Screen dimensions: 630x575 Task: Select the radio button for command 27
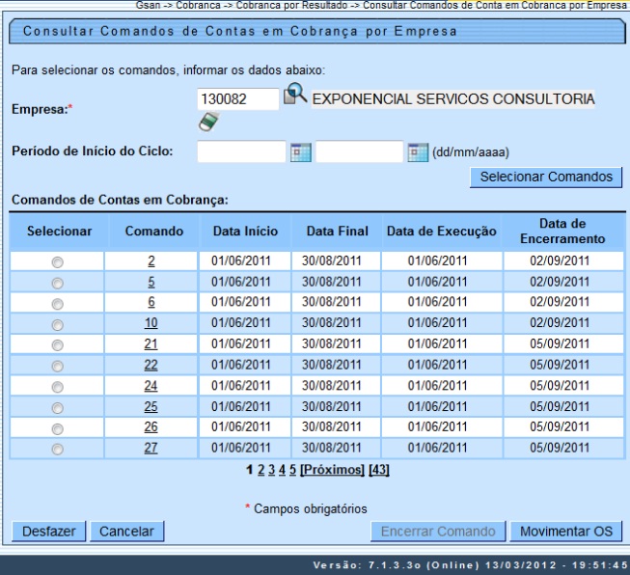click(x=58, y=449)
